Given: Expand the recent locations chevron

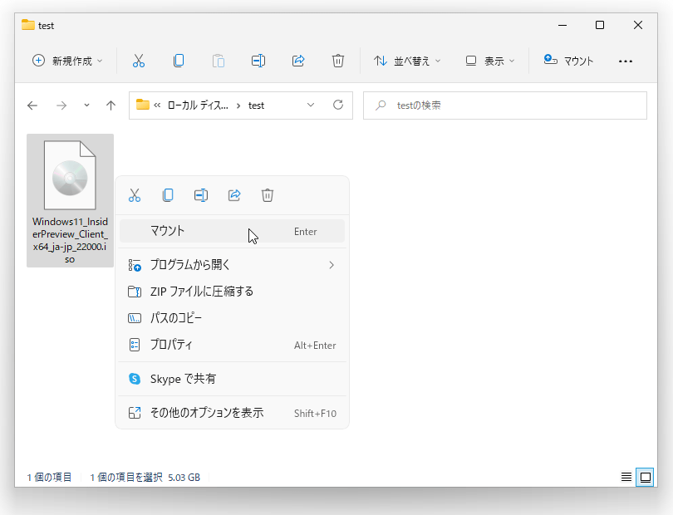Looking at the screenshot, I should tap(86, 105).
